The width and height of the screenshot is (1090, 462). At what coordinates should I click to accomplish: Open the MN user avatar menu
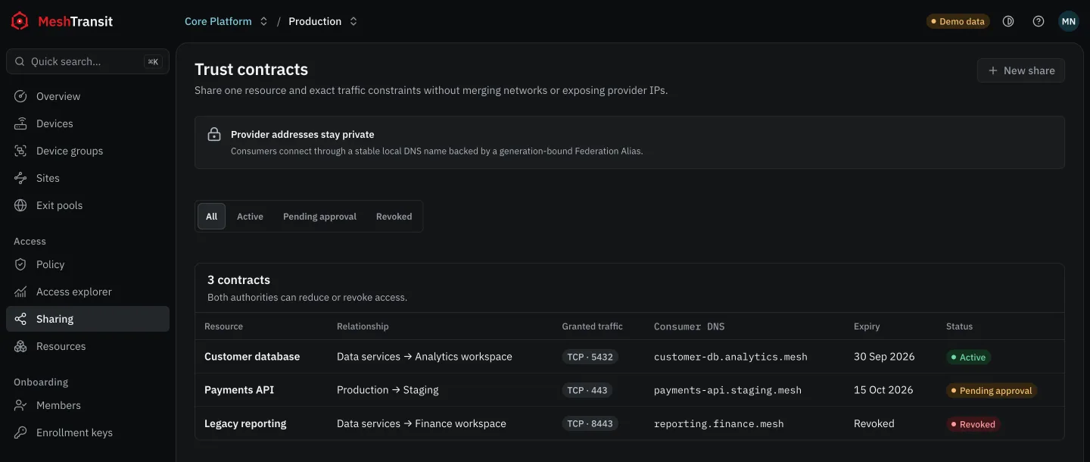[x=1069, y=21]
